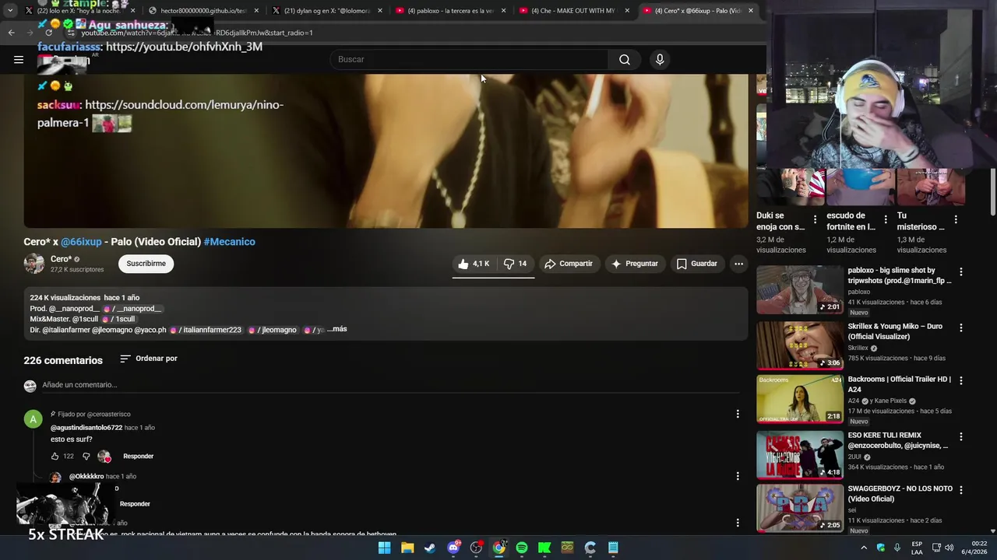Open options menu for @Okkkkkro reply
Image resolution: width=997 pixels, height=560 pixels.
[x=738, y=476]
